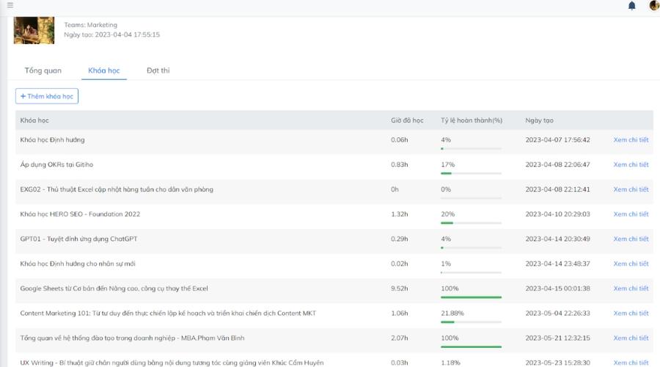Click the Ngày tạo column header

(539, 120)
